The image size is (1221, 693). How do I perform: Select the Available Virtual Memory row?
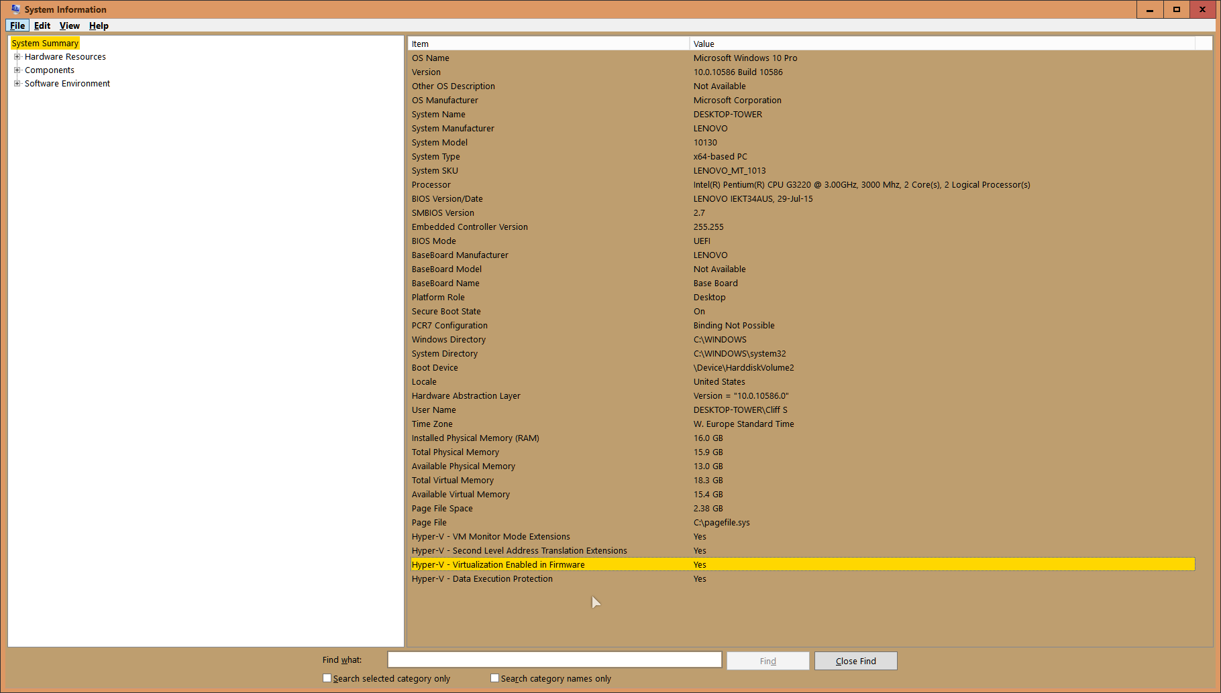[x=802, y=494]
